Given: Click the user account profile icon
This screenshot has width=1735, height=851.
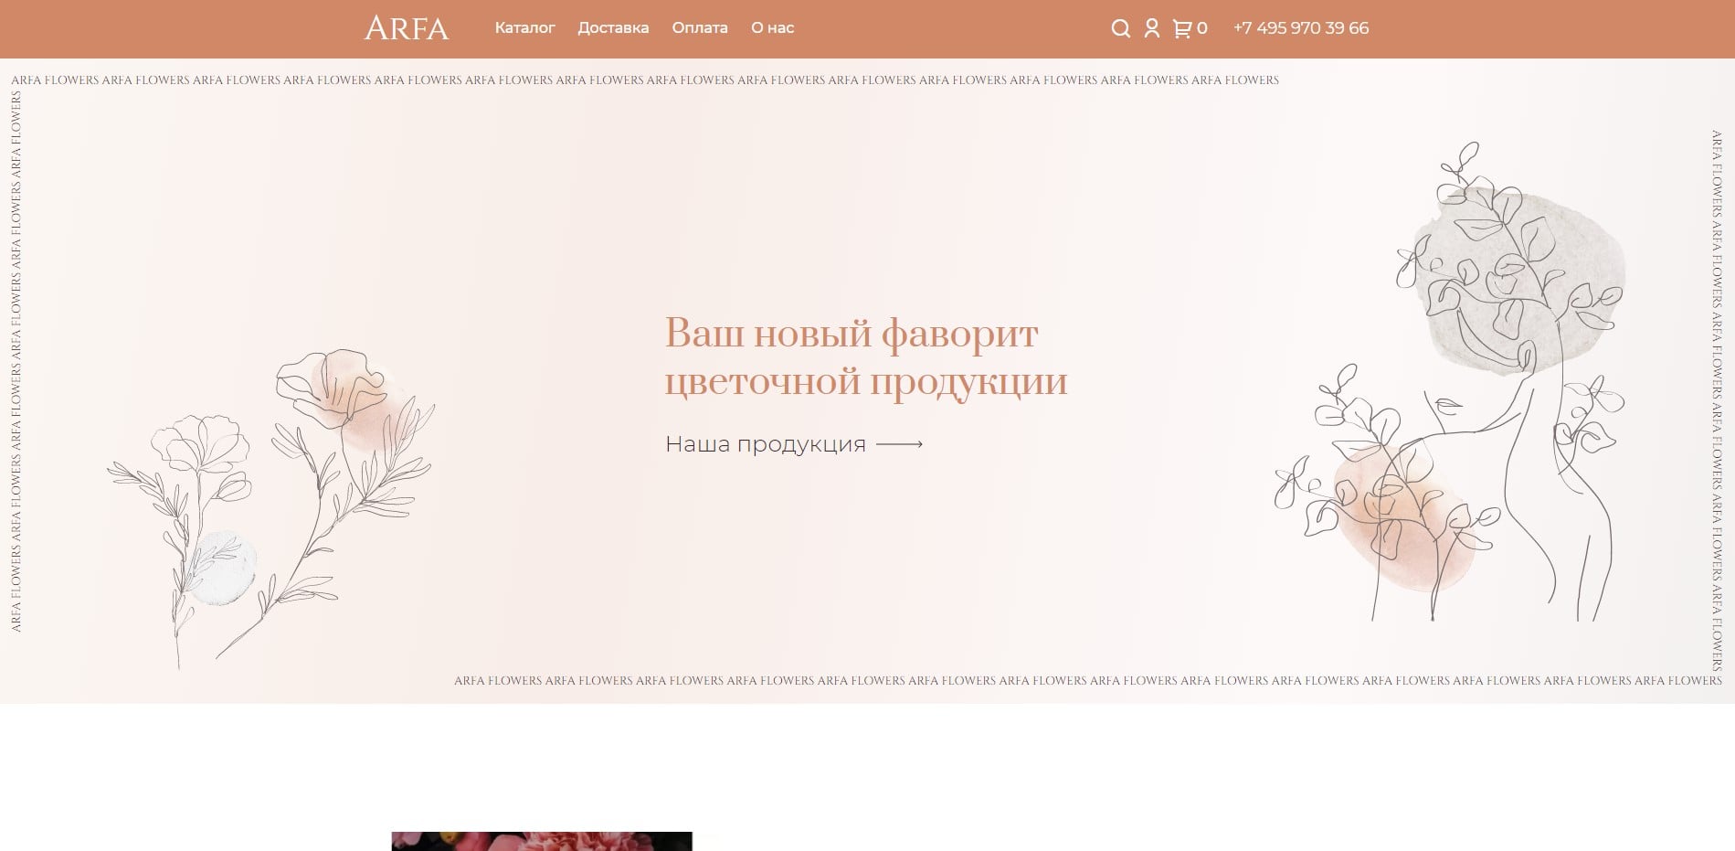Looking at the screenshot, I should click(x=1152, y=28).
